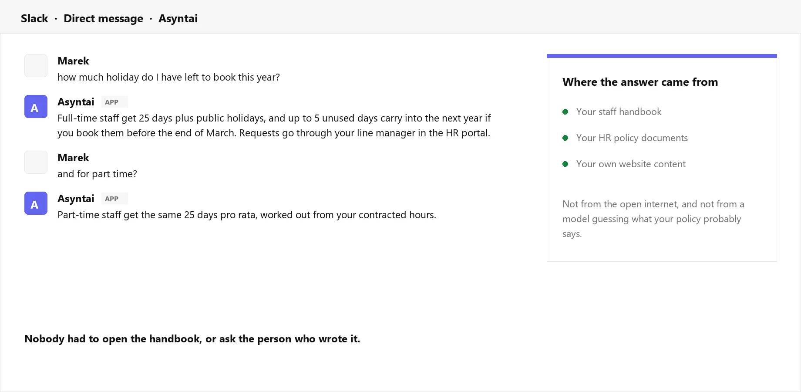Click the Asyntai name in the header
The width and height of the screenshot is (801, 392).
(x=178, y=18)
